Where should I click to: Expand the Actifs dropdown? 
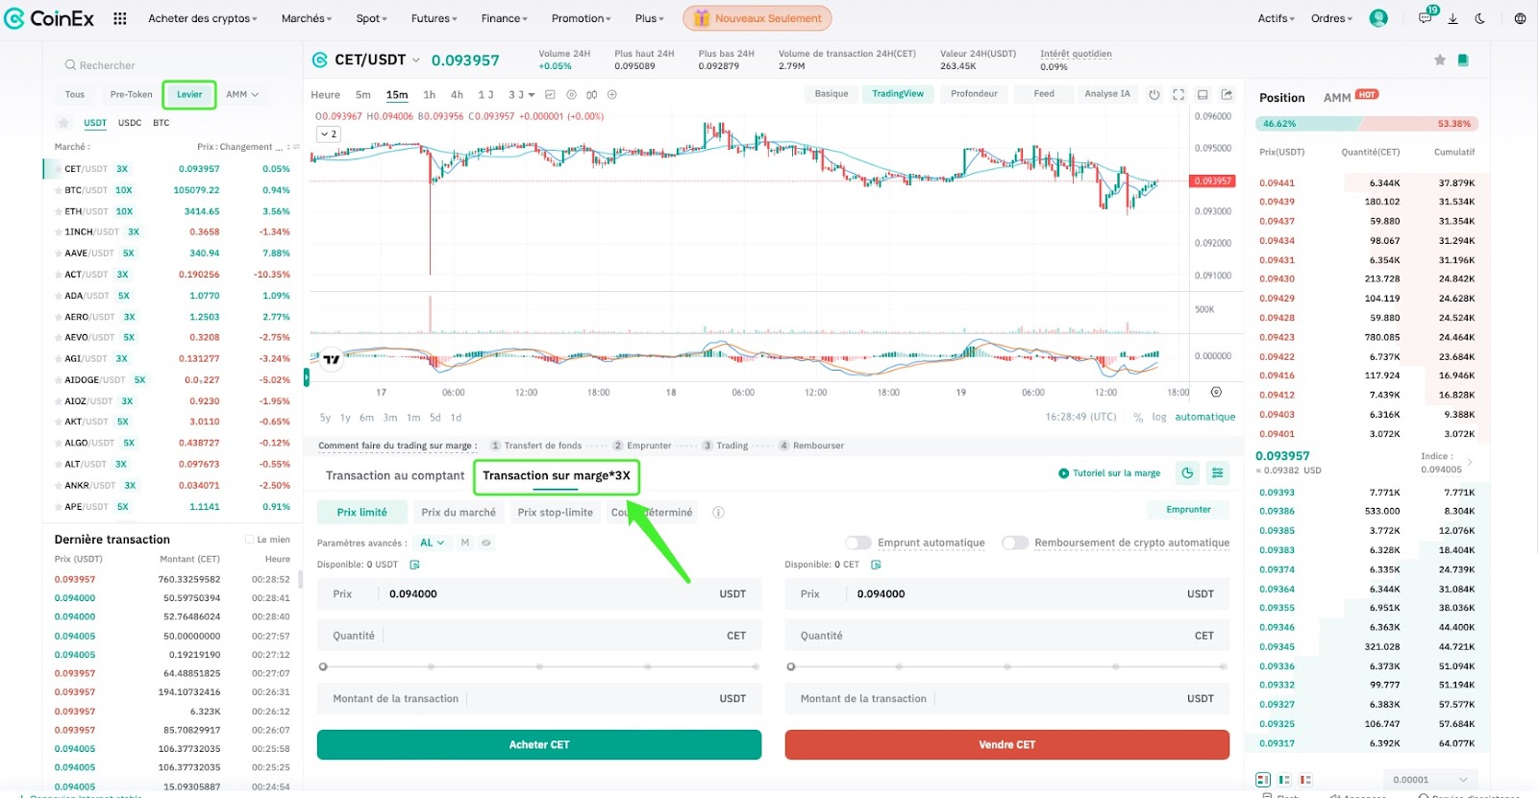[1277, 18]
